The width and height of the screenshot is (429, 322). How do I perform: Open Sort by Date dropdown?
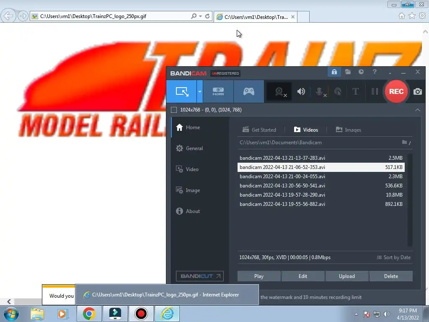pyautogui.click(x=394, y=257)
